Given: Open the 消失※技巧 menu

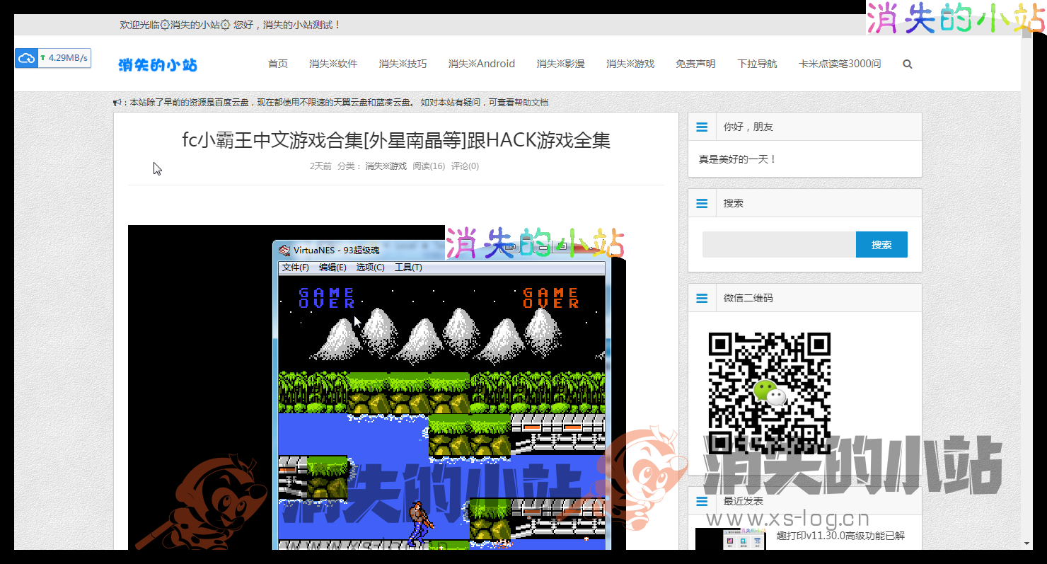Looking at the screenshot, I should pyautogui.click(x=403, y=64).
